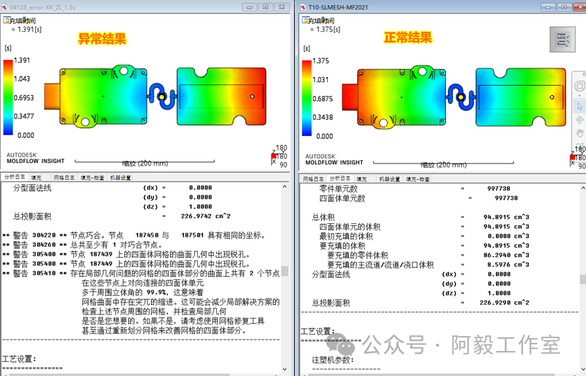
Task: Click the 86.2940 cm^3 part volume value
Action: tap(506, 255)
